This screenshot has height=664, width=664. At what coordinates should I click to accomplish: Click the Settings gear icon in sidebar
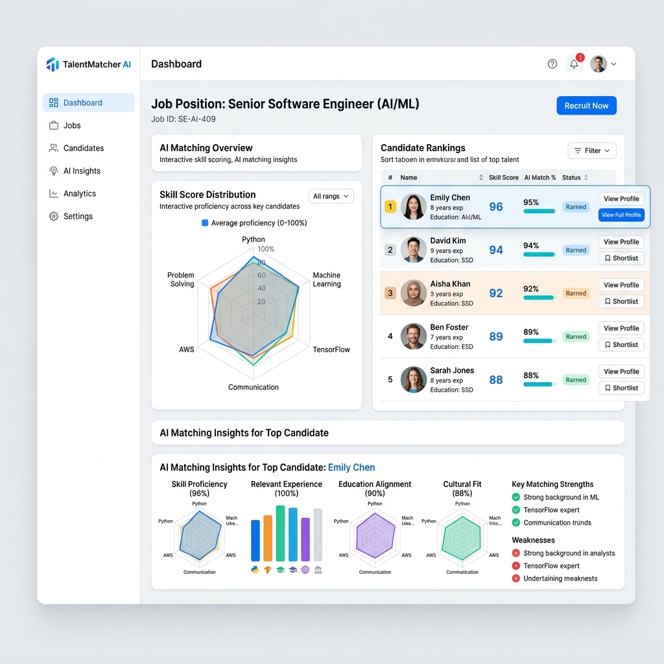[54, 217]
